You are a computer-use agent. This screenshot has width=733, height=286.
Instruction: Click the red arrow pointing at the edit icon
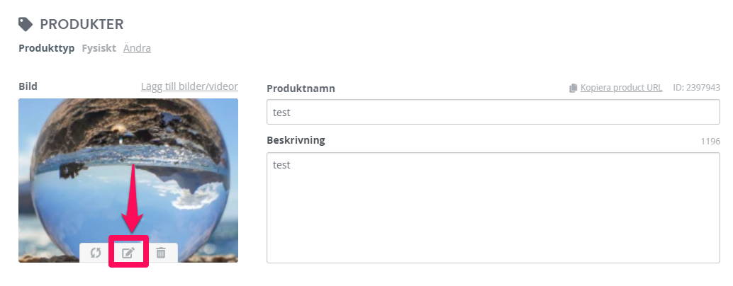click(x=133, y=198)
